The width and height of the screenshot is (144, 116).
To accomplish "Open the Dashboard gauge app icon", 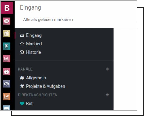I will pyautogui.click(x=7, y=71).
